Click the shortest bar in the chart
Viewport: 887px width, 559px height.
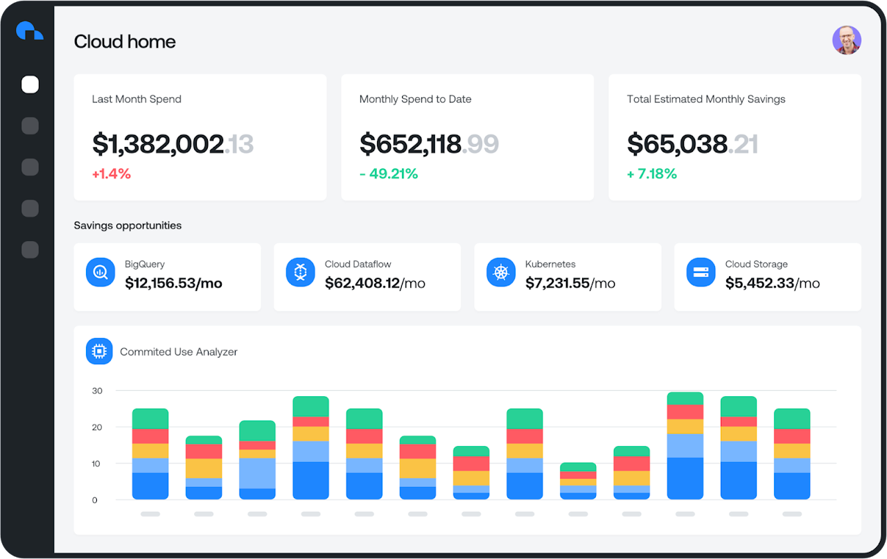[578, 481]
